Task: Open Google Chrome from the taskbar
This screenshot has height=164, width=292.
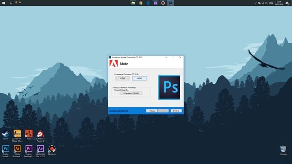Action: click(x=141, y=3)
